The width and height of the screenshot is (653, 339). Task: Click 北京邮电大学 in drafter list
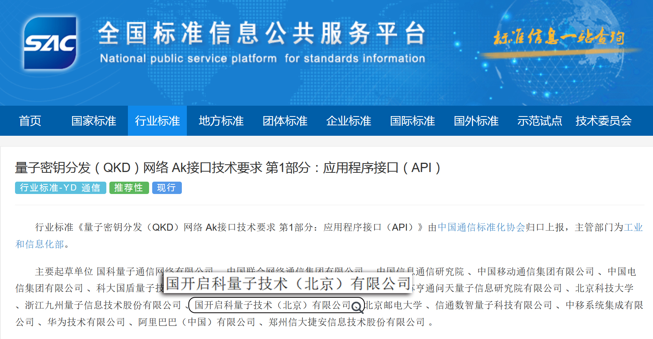click(393, 305)
